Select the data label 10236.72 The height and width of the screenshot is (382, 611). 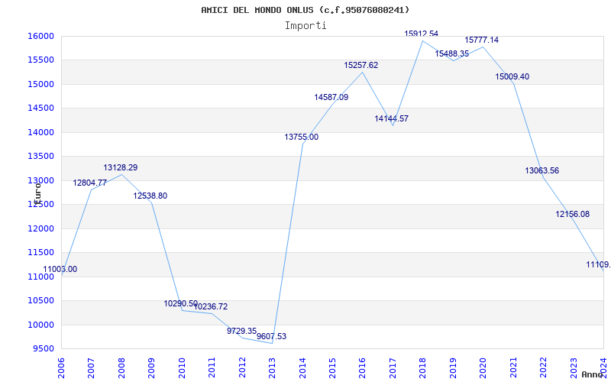click(211, 307)
